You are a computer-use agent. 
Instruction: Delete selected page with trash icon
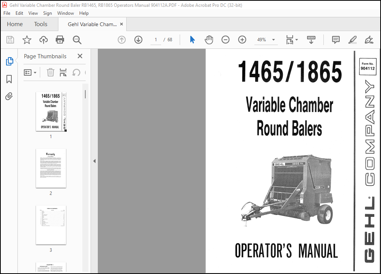(50, 72)
